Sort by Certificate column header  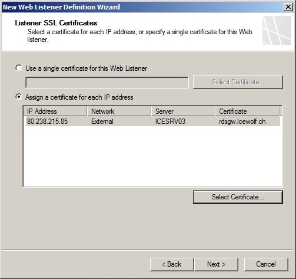(x=247, y=111)
